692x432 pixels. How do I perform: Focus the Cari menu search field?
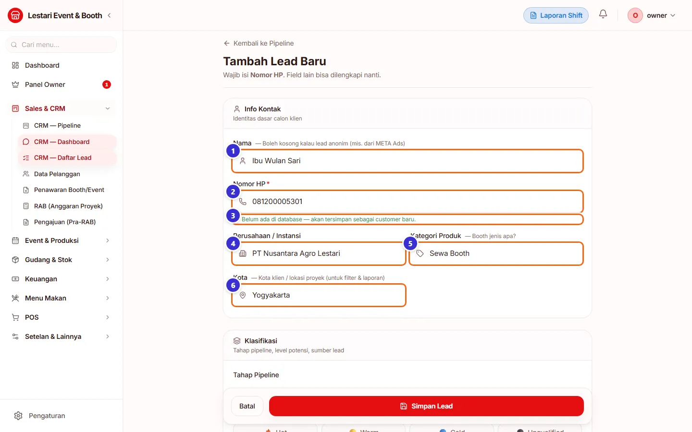pyautogui.click(x=61, y=45)
